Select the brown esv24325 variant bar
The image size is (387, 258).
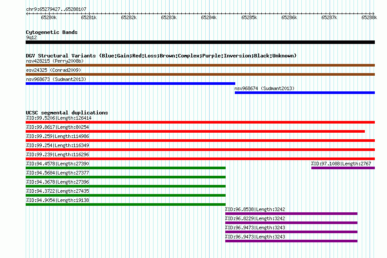(200, 74)
